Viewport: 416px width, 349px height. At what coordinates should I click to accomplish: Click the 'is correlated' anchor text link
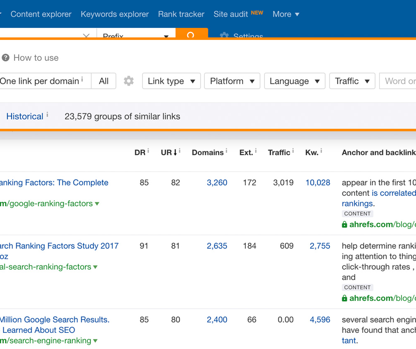pyautogui.click(x=394, y=193)
